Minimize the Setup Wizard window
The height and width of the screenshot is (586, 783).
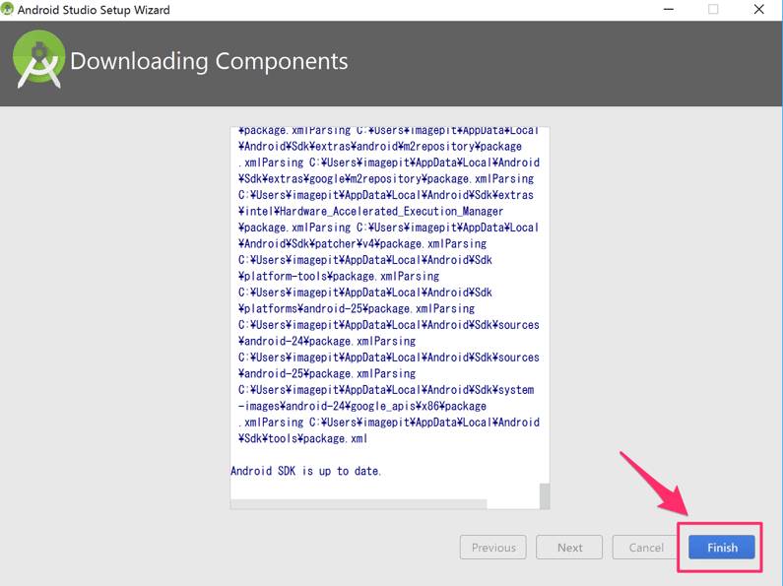pyautogui.click(x=668, y=10)
